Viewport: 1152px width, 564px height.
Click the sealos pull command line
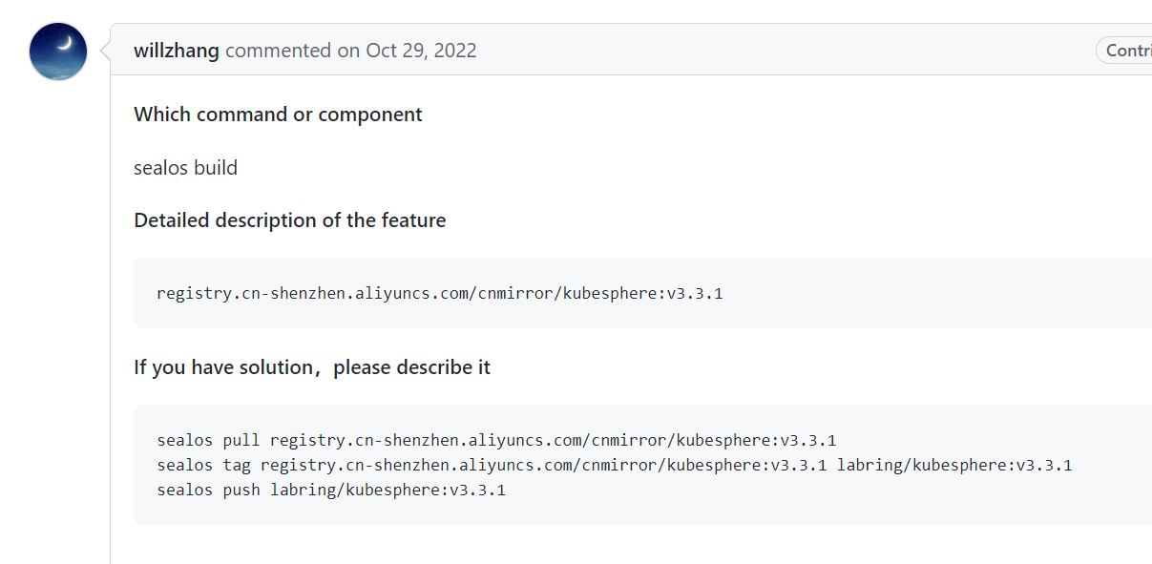(496, 440)
